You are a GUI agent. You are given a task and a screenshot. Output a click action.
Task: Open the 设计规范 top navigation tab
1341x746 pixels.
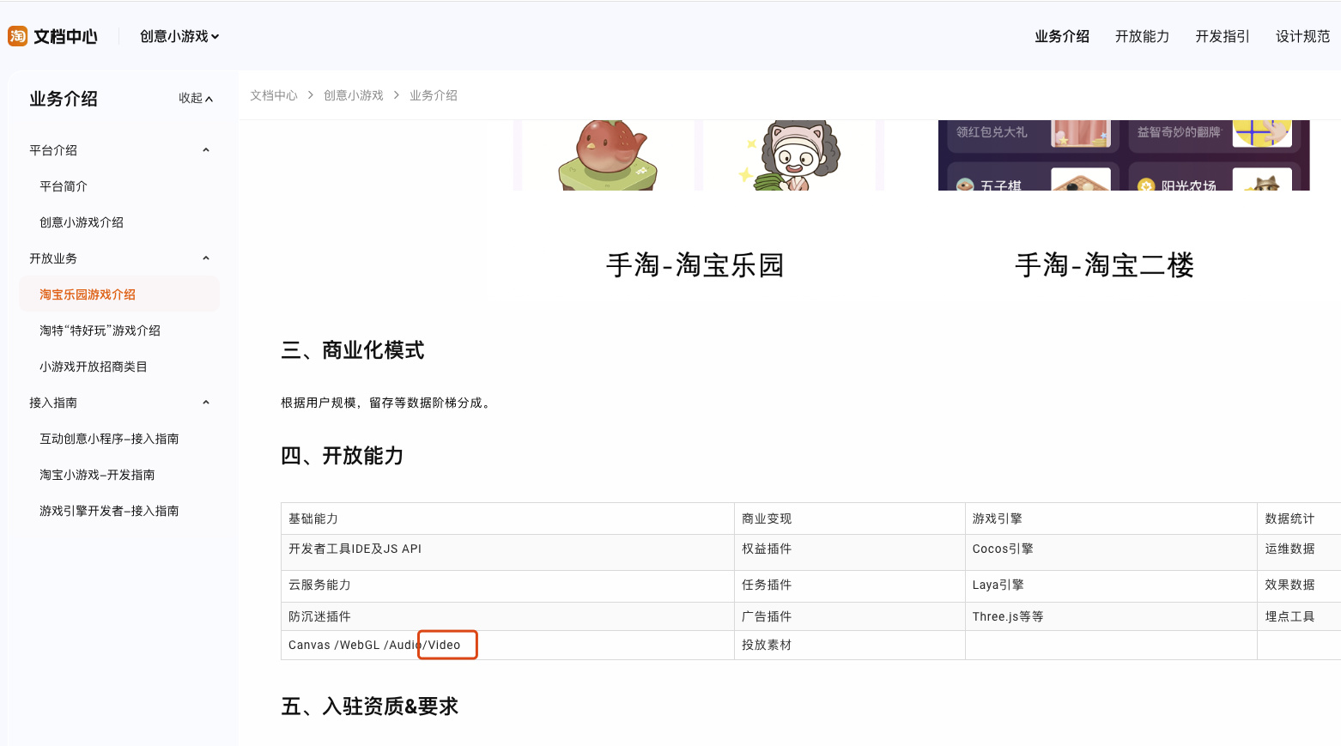[x=1302, y=36]
